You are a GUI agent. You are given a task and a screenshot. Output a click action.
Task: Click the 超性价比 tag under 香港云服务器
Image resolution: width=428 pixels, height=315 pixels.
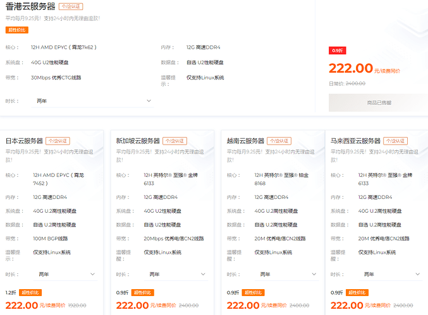[x=17, y=30]
